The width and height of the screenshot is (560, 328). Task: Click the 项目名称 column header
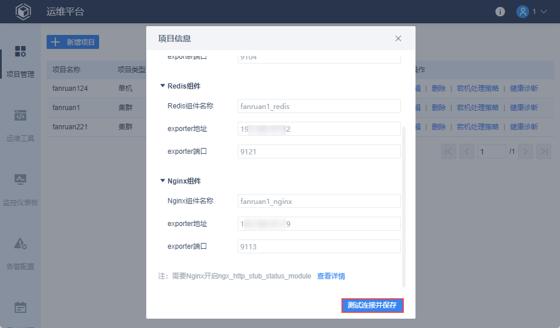tap(66, 69)
